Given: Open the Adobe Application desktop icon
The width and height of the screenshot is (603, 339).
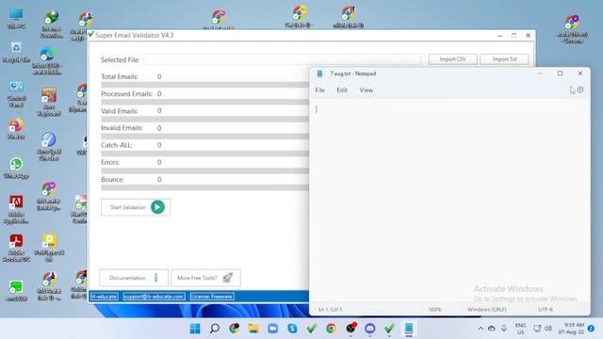Looking at the screenshot, I should (16, 210).
